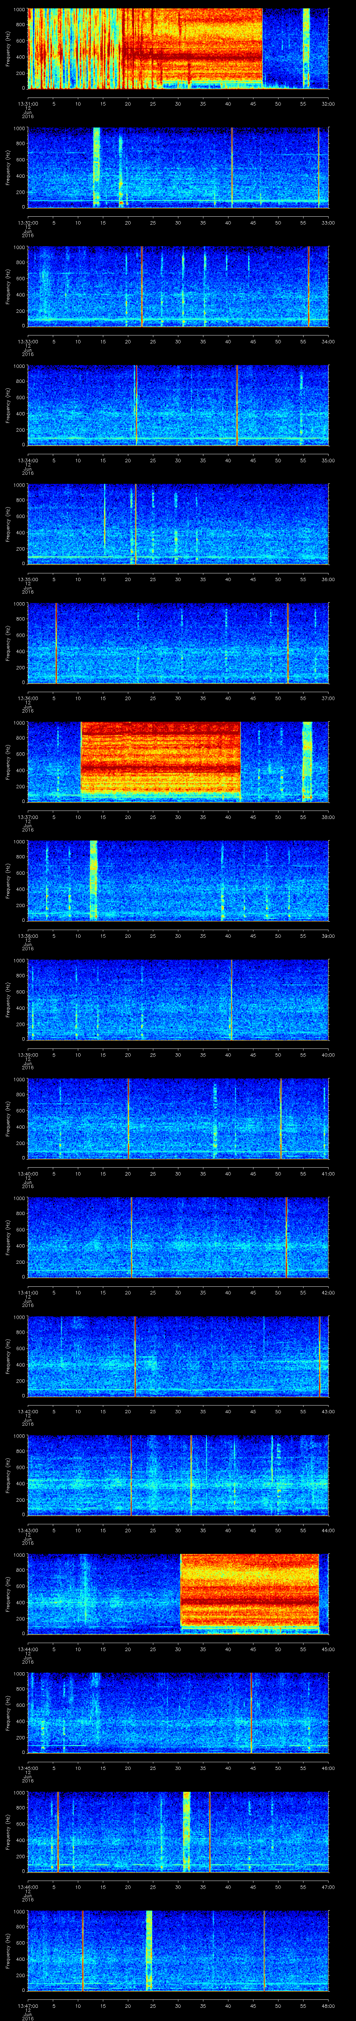Click the red line near second 58 in the 13:42 spectrogram

pyautogui.click(x=319, y=1356)
